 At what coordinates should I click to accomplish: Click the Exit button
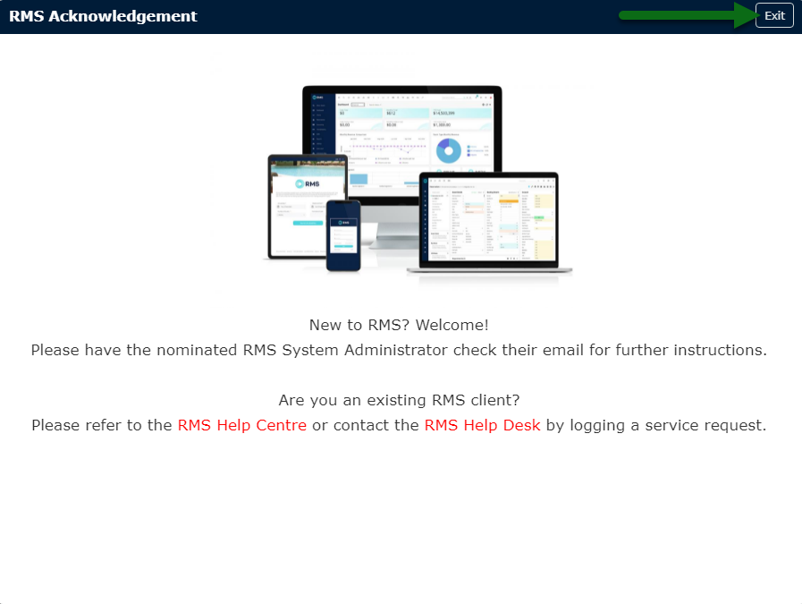click(x=774, y=15)
